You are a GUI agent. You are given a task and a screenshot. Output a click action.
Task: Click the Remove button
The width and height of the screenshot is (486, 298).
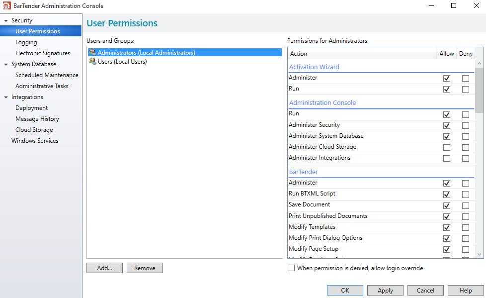pyautogui.click(x=145, y=268)
